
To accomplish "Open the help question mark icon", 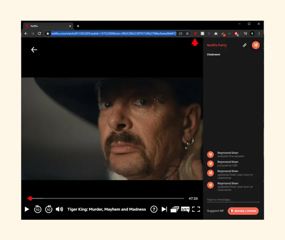I will [154, 209].
